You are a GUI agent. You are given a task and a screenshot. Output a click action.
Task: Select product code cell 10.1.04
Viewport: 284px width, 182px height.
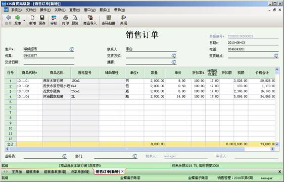coord(29,96)
